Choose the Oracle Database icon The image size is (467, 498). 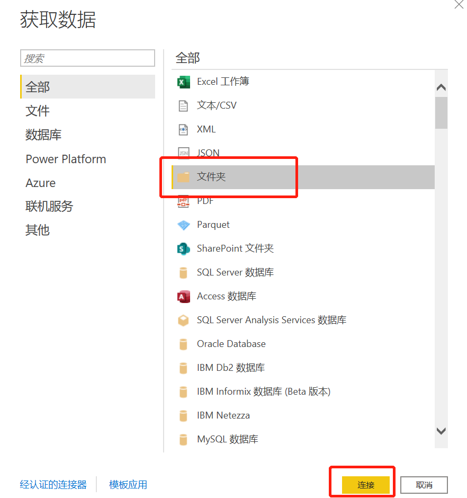point(183,344)
